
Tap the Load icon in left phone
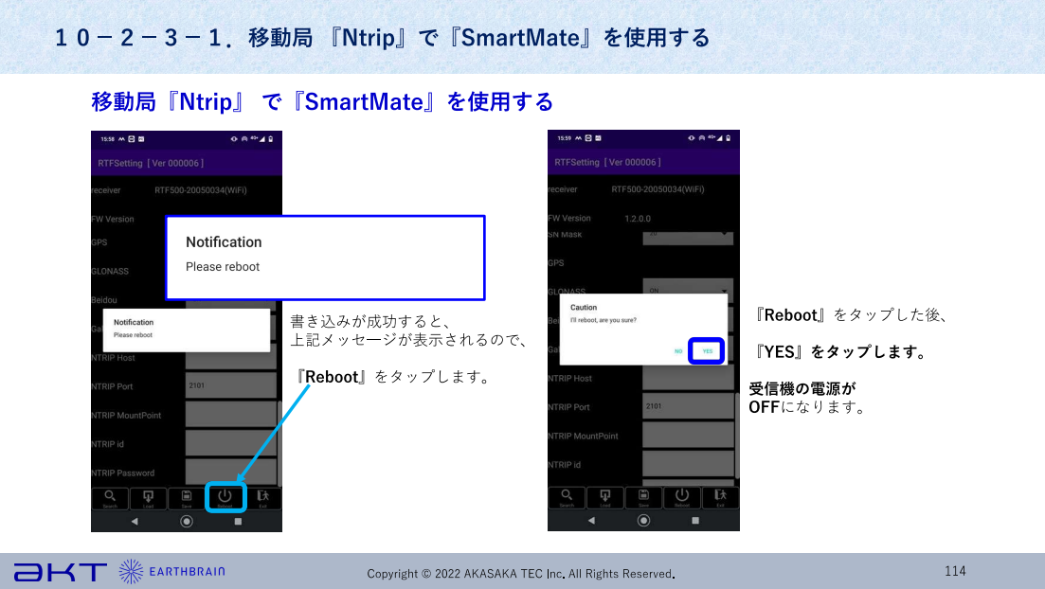coord(148,498)
